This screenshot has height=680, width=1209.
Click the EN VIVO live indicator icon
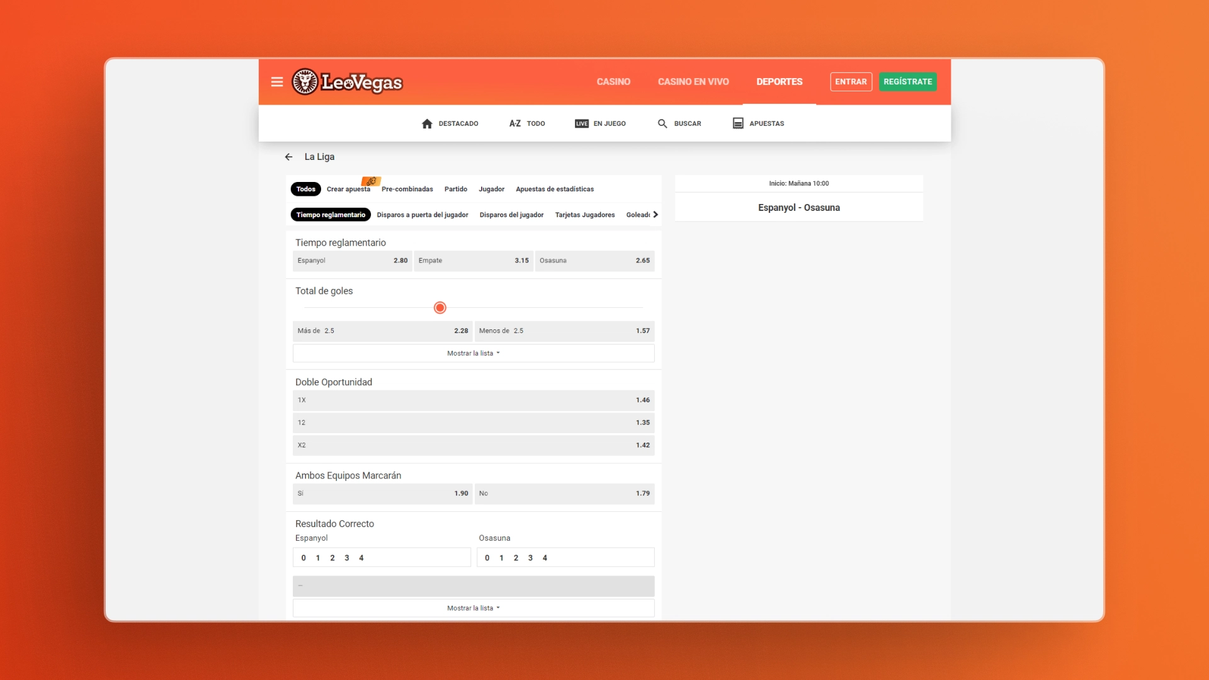(x=581, y=123)
